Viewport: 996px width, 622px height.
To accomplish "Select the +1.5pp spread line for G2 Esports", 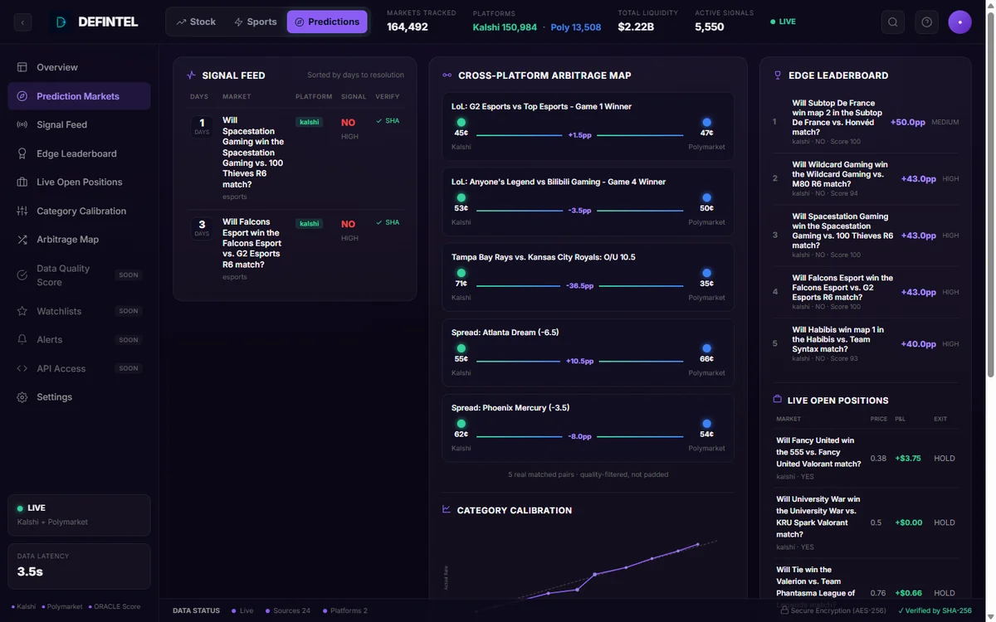I will tap(580, 135).
